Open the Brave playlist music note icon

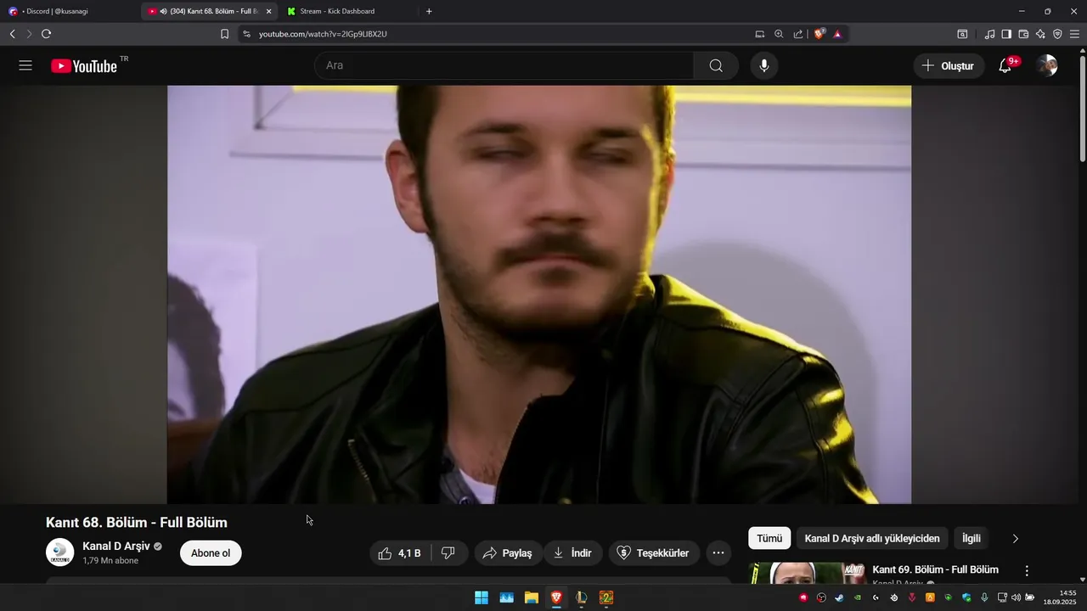(x=989, y=34)
